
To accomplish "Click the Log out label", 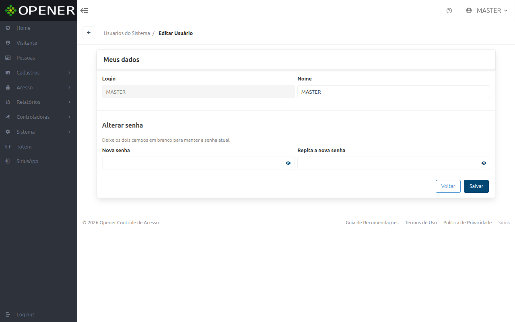I will click(x=25, y=314).
